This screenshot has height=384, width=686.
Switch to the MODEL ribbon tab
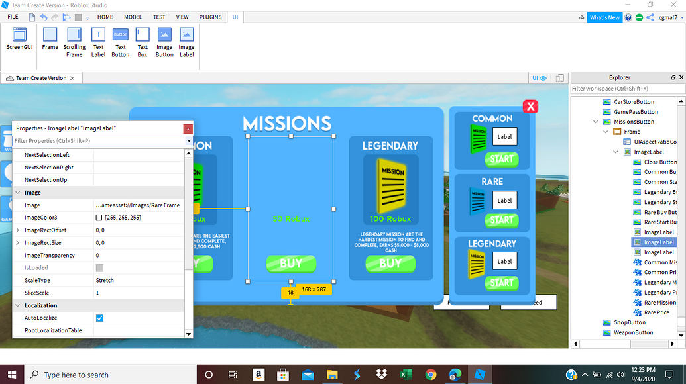[133, 17]
